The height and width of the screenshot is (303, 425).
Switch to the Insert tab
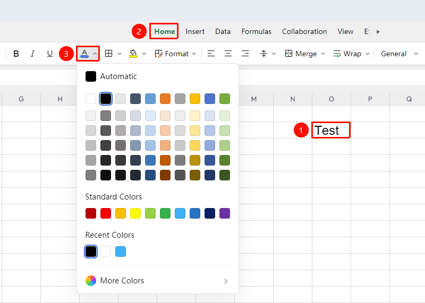click(195, 31)
